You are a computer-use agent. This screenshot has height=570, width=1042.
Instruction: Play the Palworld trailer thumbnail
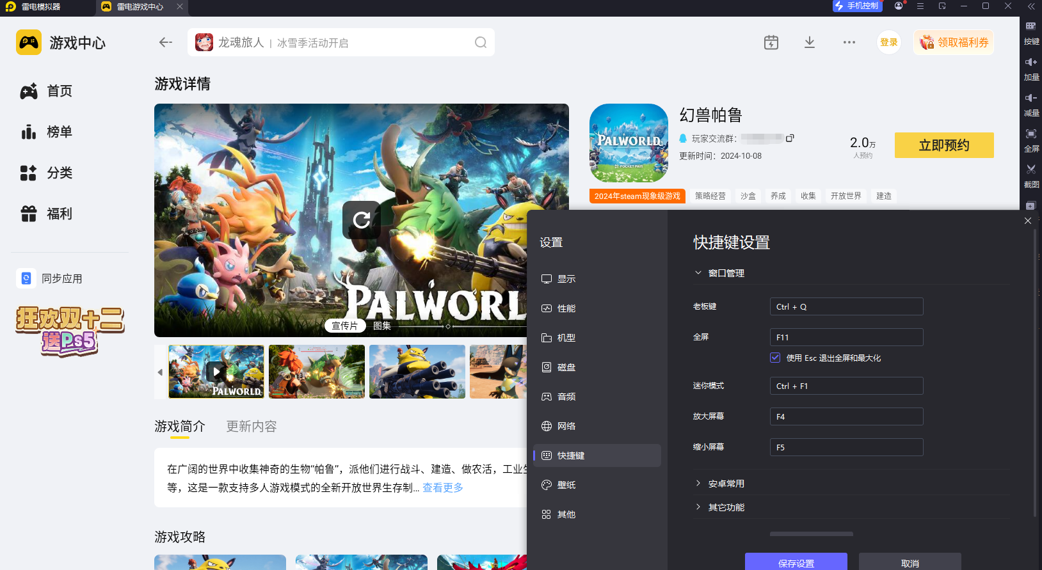coord(216,372)
